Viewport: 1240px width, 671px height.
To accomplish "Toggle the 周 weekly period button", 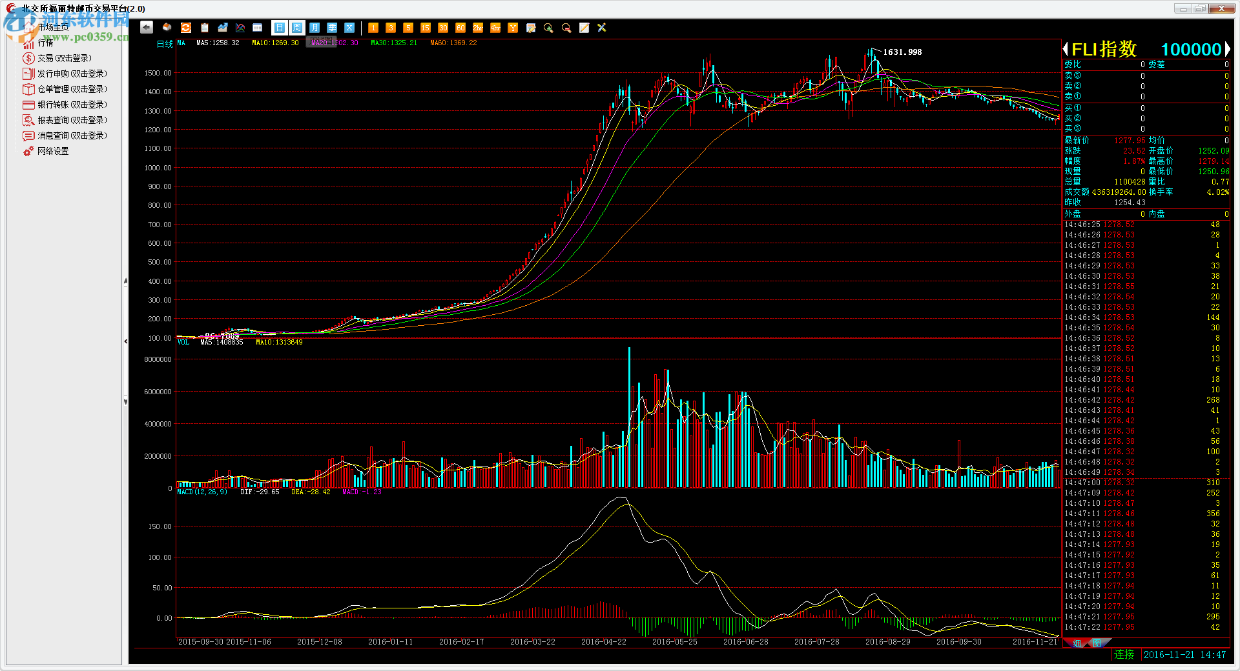I will tap(296, 28).
